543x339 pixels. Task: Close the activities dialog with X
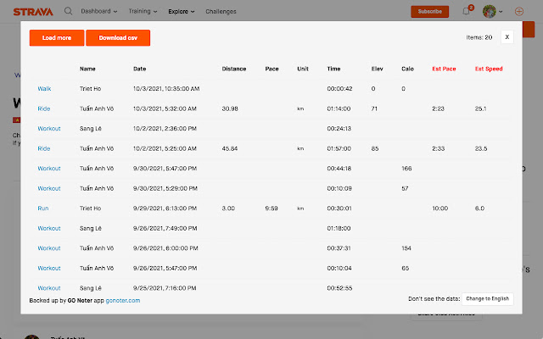point(507,37)
